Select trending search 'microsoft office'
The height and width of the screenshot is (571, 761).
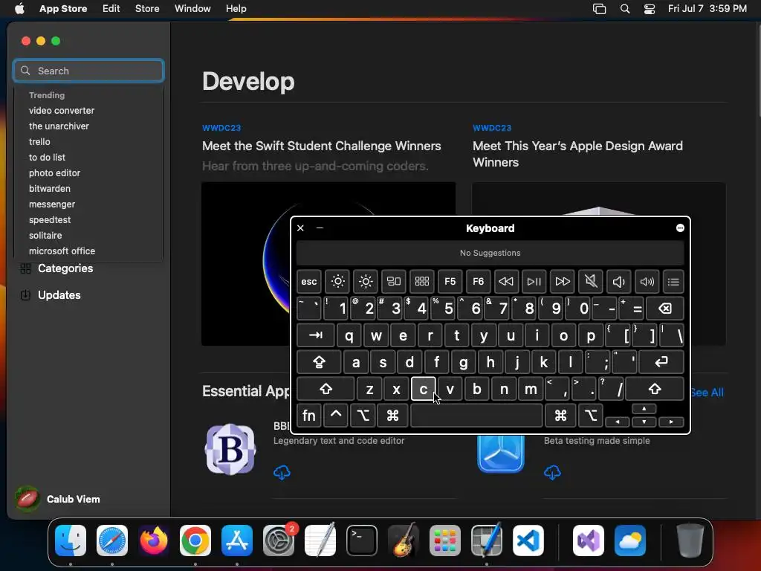click(62, 251)
